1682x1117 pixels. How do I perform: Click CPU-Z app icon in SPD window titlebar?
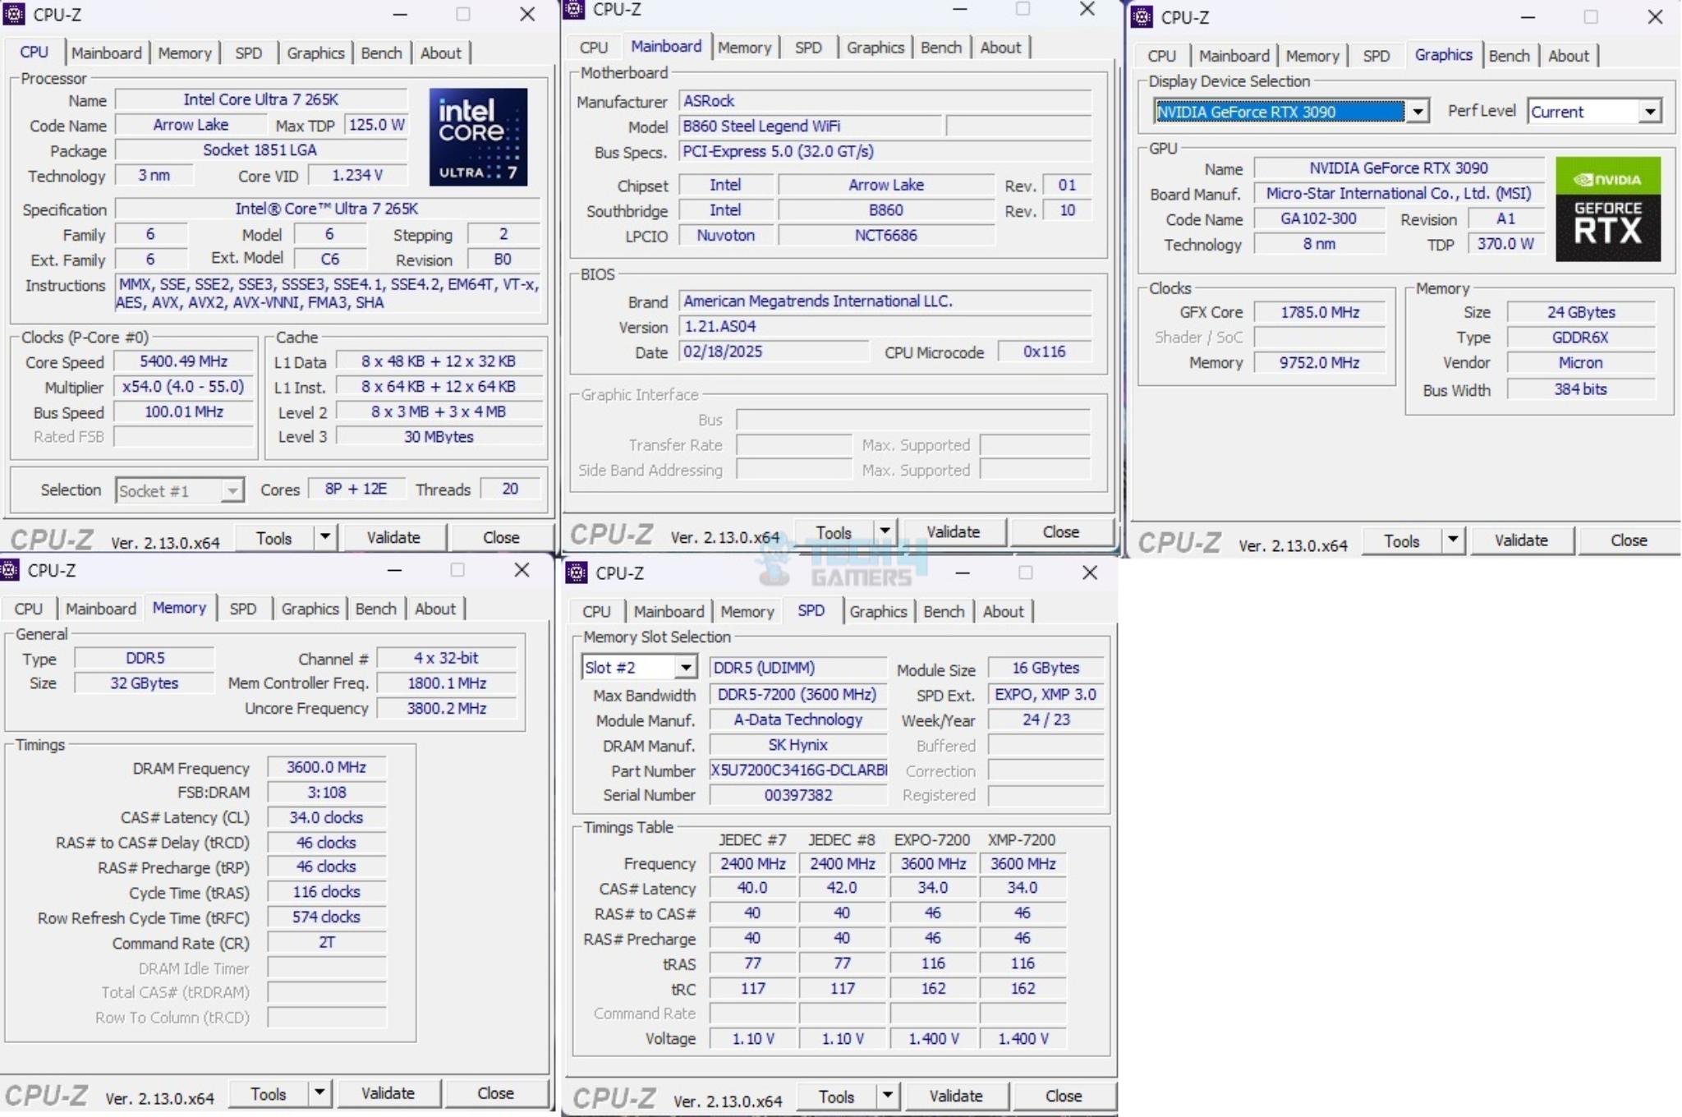coord(577,572)
